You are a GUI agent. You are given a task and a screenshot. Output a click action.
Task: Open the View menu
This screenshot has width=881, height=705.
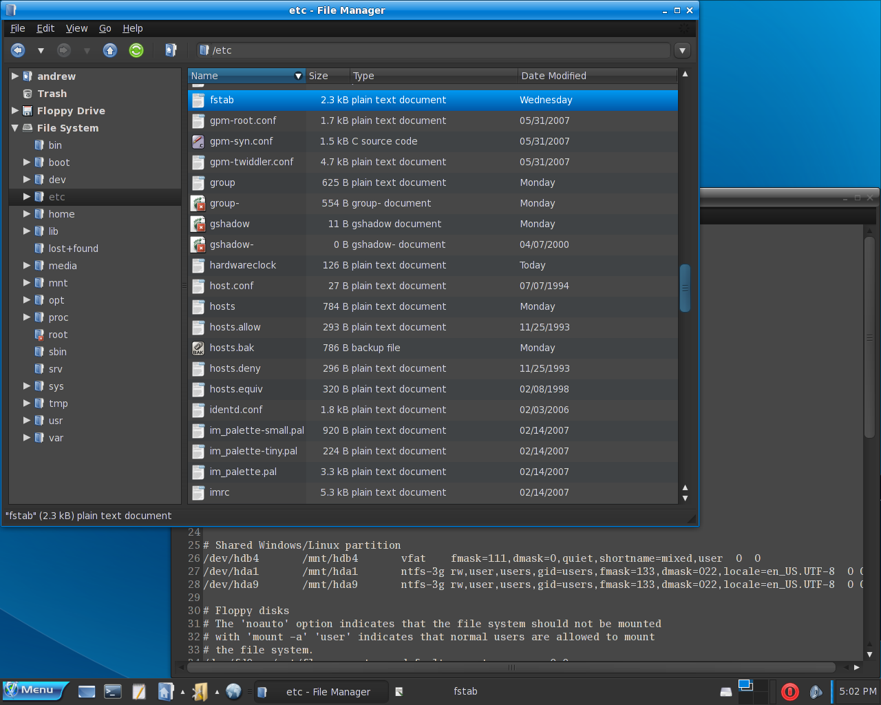[x=76, y=28]
